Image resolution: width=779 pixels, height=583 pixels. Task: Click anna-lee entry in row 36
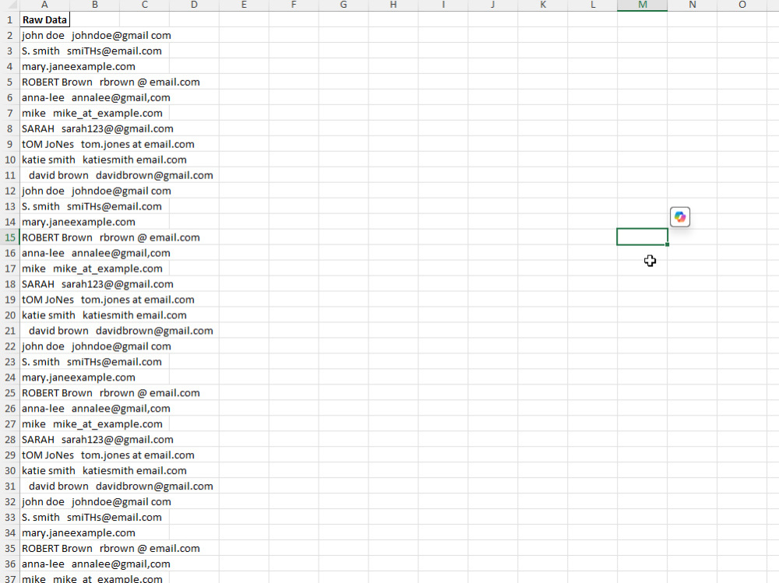pyautogui.click(x=96, y=564)
